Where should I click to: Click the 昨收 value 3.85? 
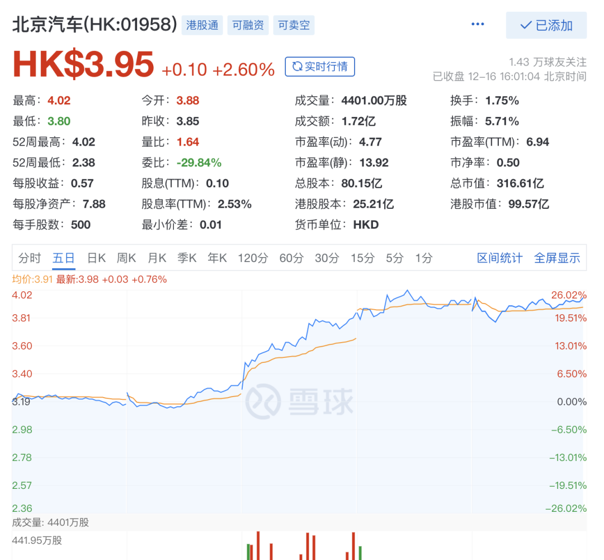click(187, 122)
